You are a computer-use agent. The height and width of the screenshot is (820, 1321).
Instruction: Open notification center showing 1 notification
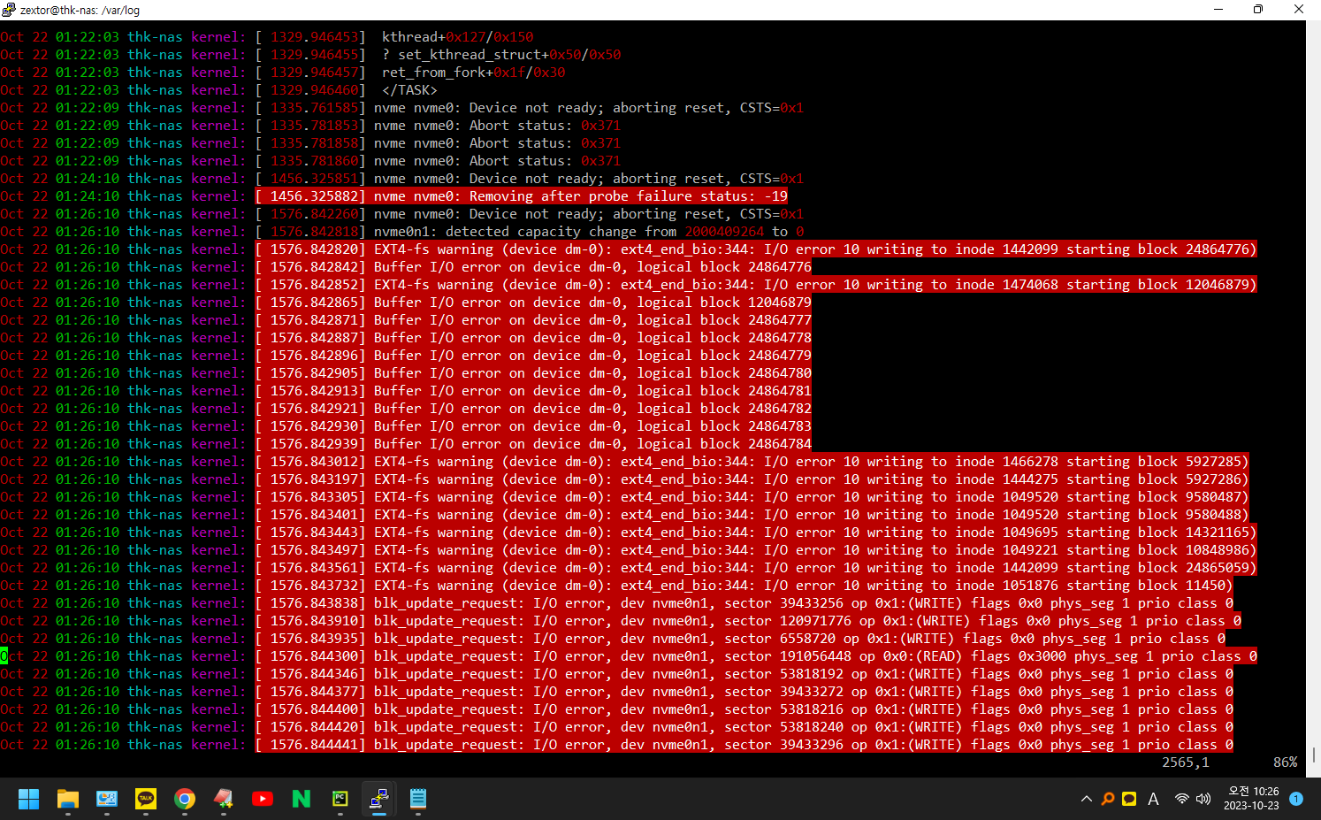1295,799
